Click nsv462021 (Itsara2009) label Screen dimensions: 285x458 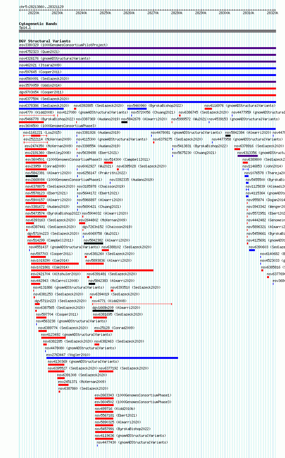(40, 65)
